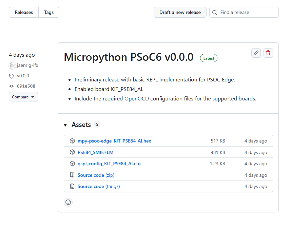
Task: Click Draft a new release button
Action: (180, 12)
